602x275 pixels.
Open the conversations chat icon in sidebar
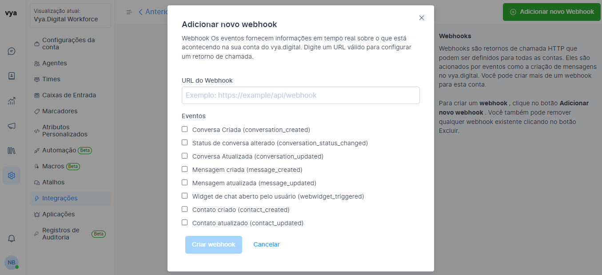click(12, 51)
